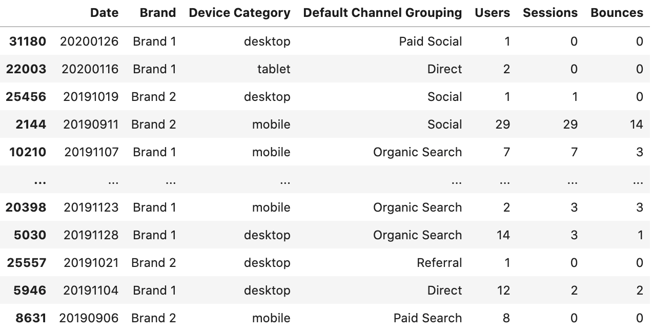The image size is (652, 332).
Task: Click the Referral channel cell
Action: (439, 263)
